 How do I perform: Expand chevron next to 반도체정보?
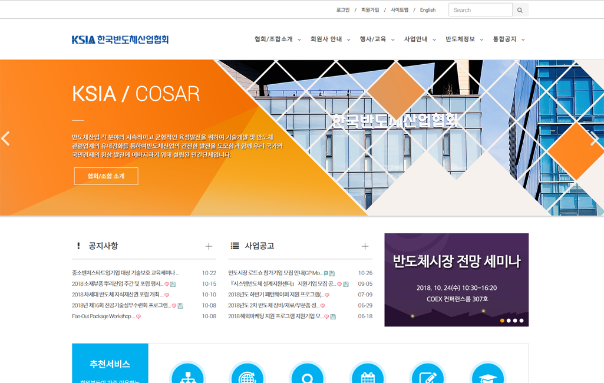(x=481, y=39)
